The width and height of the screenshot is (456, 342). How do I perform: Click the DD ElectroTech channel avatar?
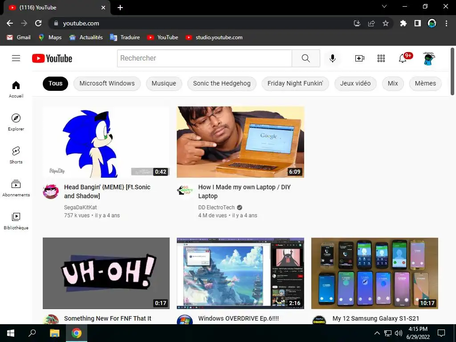pos(185,191)
